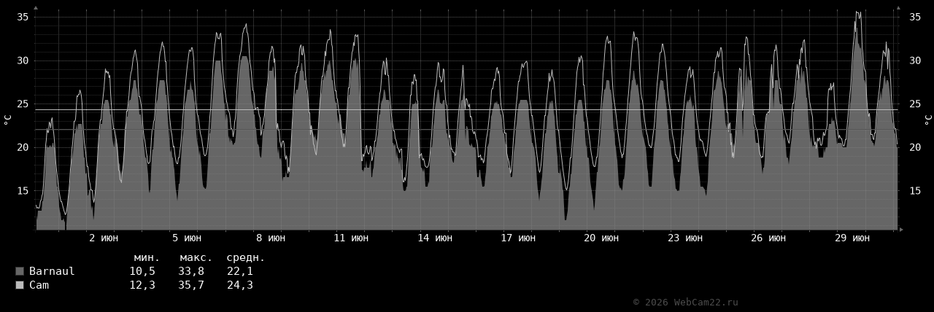Click the "14 июн" date axis label
934x312 pixels.
(434, 238)
